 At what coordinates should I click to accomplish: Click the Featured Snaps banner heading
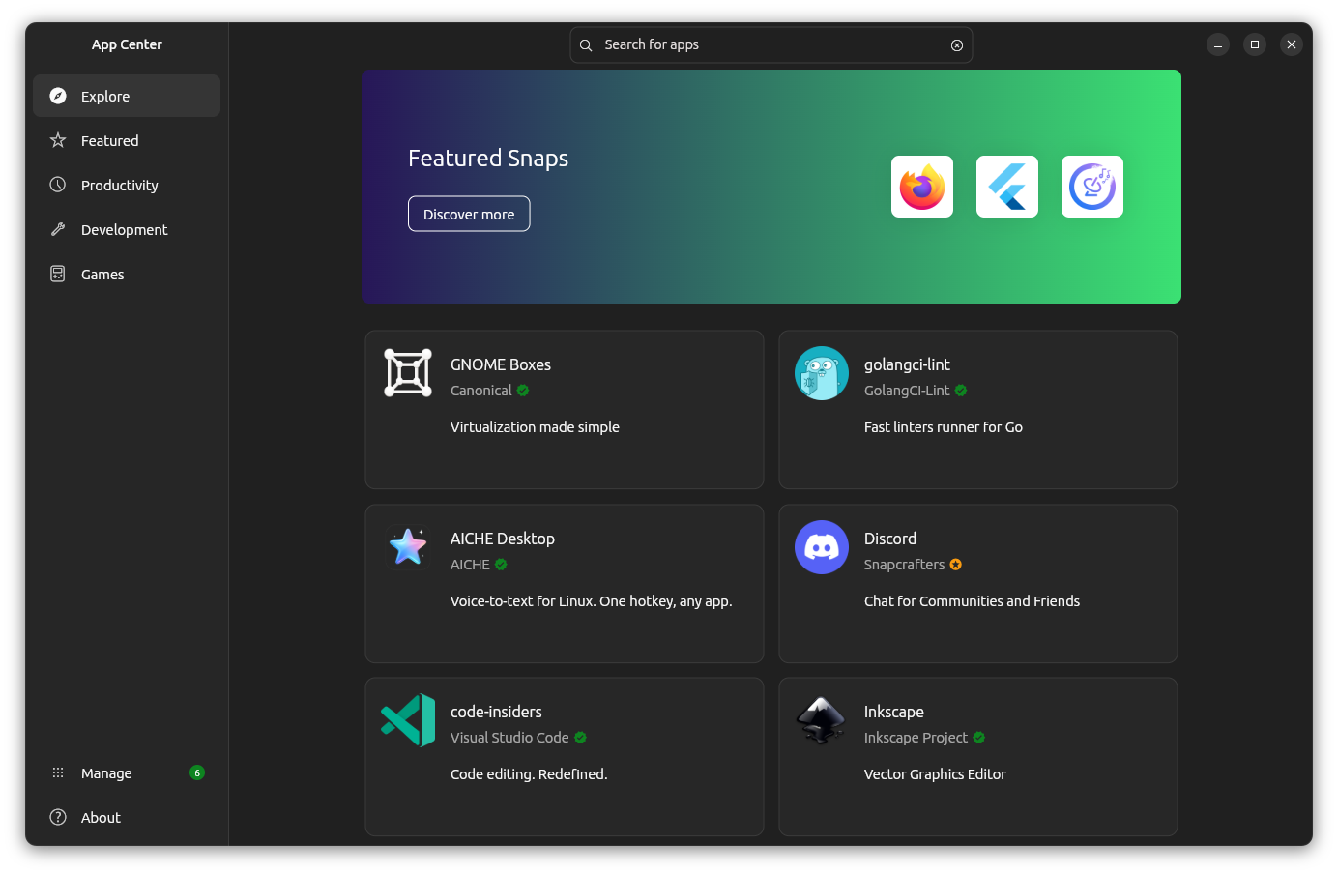[x=488, y=159]
